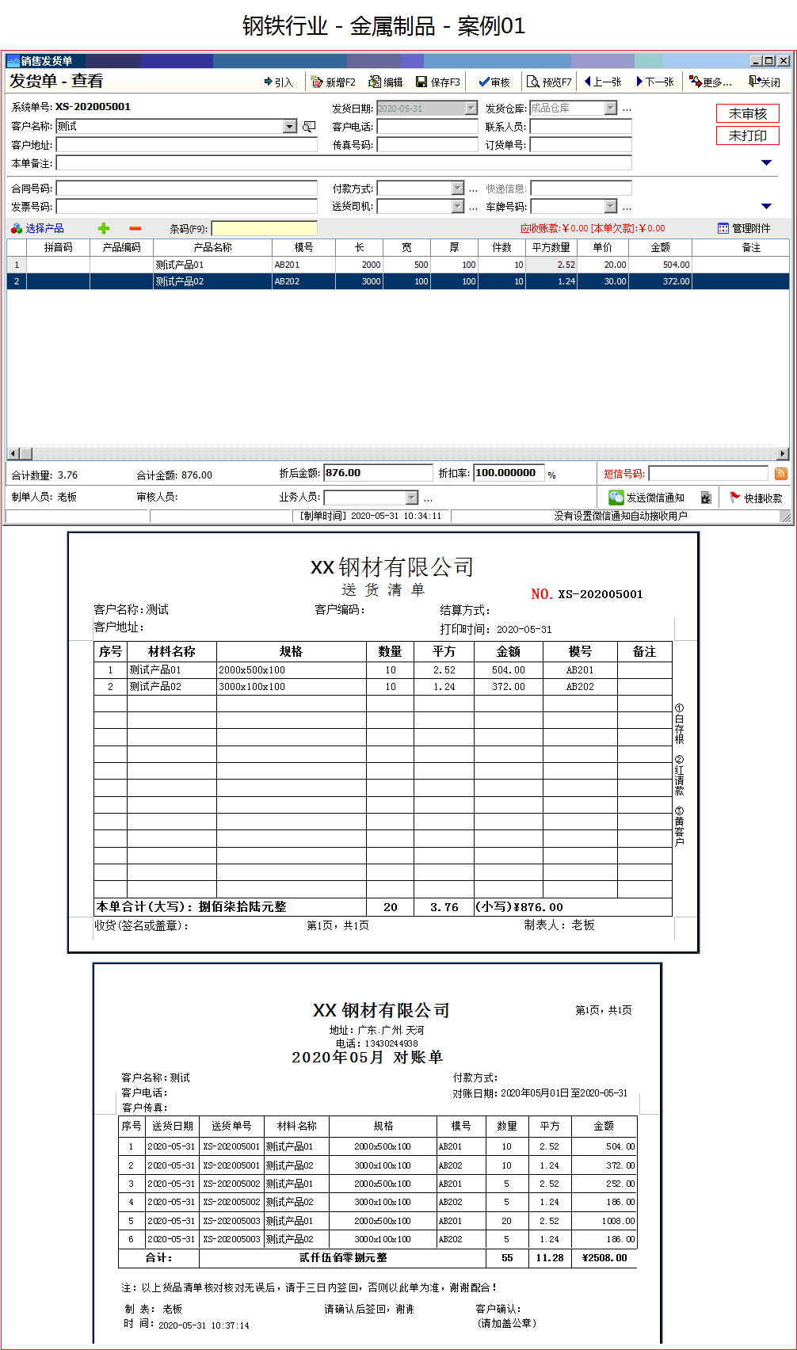The height and width of the screenshot is (1350, 797).
Task: Go to next order with 下一张
Action: (654, 82)
